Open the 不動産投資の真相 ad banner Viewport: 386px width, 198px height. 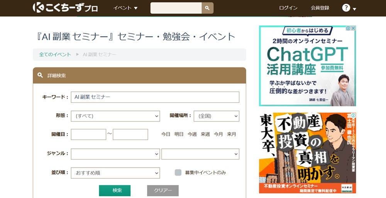(308, 153)
